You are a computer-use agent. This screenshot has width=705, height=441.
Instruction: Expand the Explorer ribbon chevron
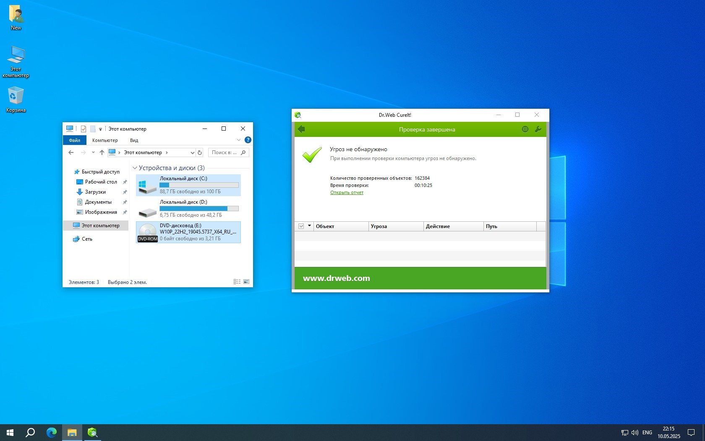(238, 140)
